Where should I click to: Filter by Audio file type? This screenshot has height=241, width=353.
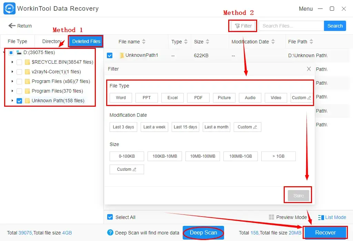[x=250, y=98]
